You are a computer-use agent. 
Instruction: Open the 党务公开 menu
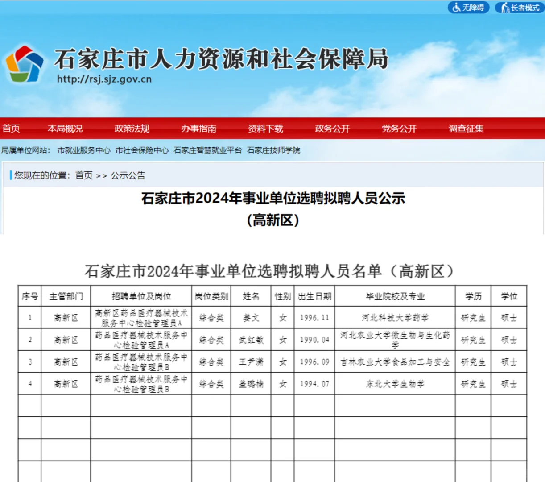click(x=399, y=129)
